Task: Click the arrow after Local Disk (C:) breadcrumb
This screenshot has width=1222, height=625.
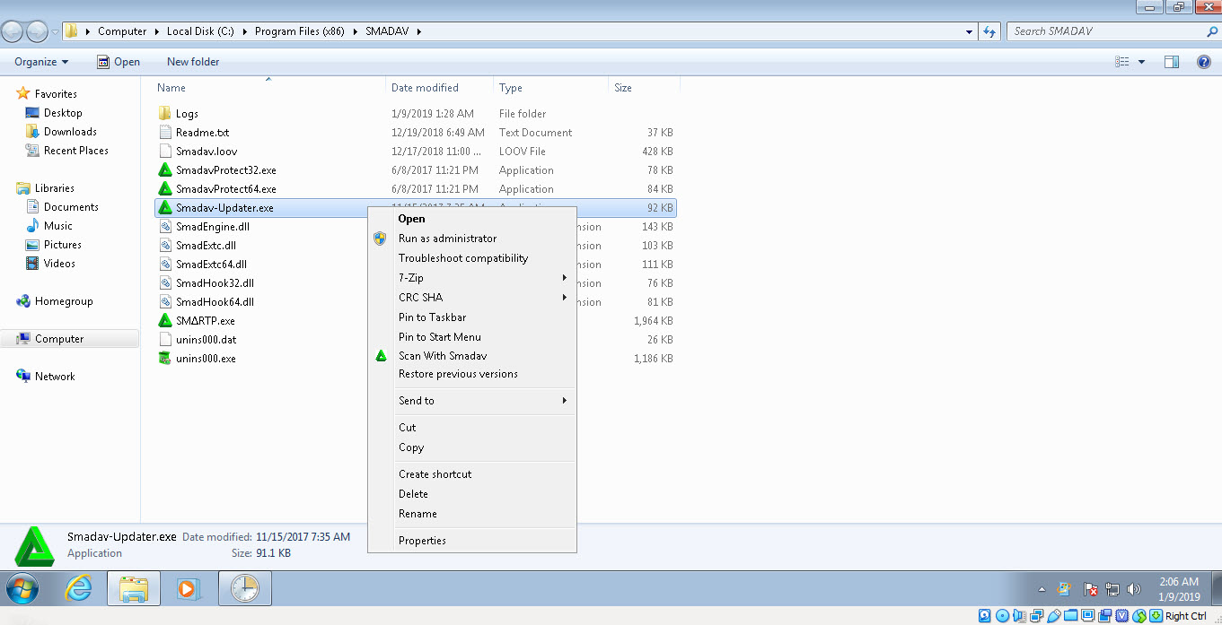Action: 244,31
